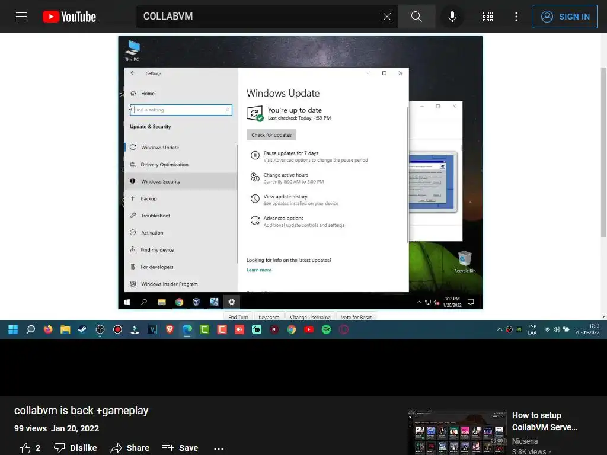Image resolution: width=607 pixels, height=455 pixels.
Task: Click the VM taskbar search magnifier
Action: pyautogui.click(x=144, y=302)
